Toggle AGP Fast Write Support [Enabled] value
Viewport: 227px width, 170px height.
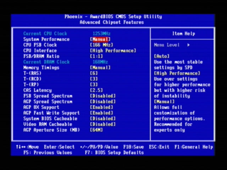(101, 113)
